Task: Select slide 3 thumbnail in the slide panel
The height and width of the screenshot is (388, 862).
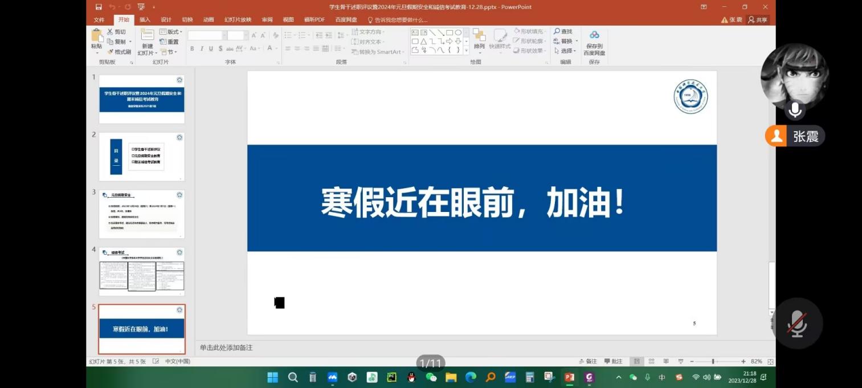Action: click(x=142, y=214)
